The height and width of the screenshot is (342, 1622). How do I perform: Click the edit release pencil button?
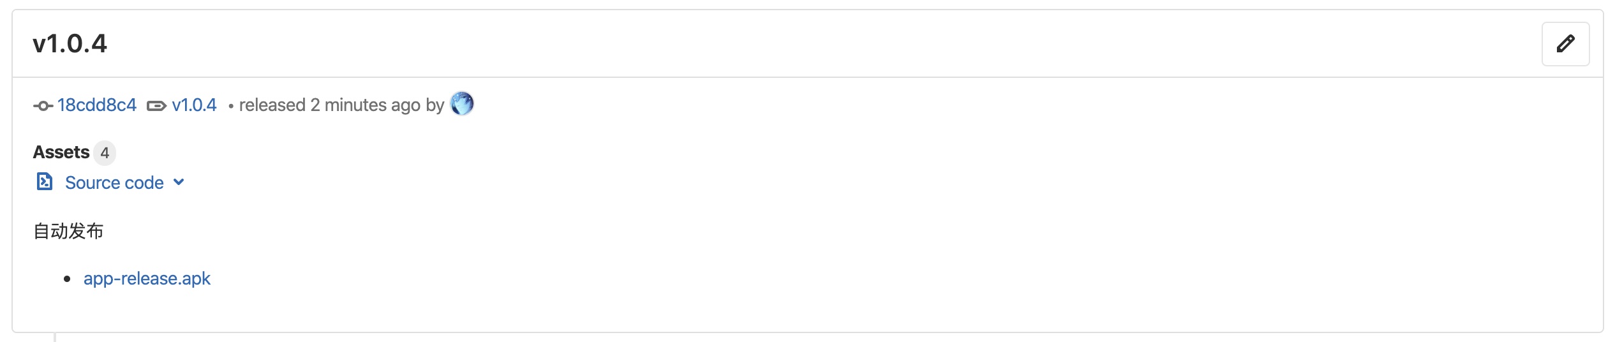[x=1565, y=44]
